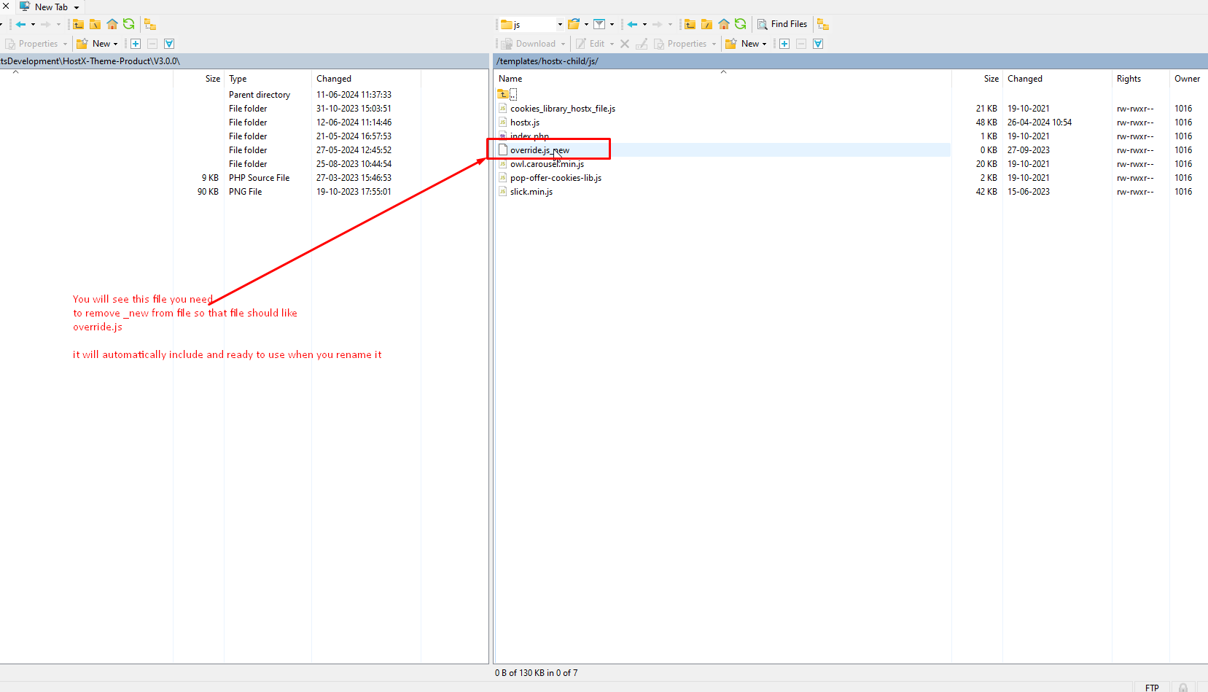Toggle remote file filter icon
Screen dimensions: 1208x692
pos(599,24)
